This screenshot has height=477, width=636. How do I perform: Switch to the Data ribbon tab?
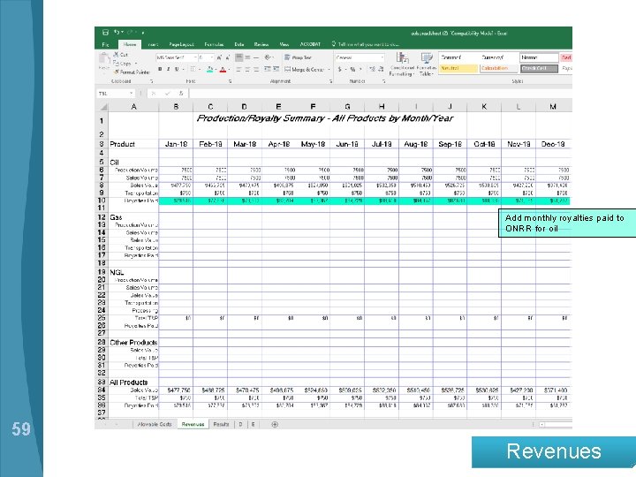tap(238, 44)
